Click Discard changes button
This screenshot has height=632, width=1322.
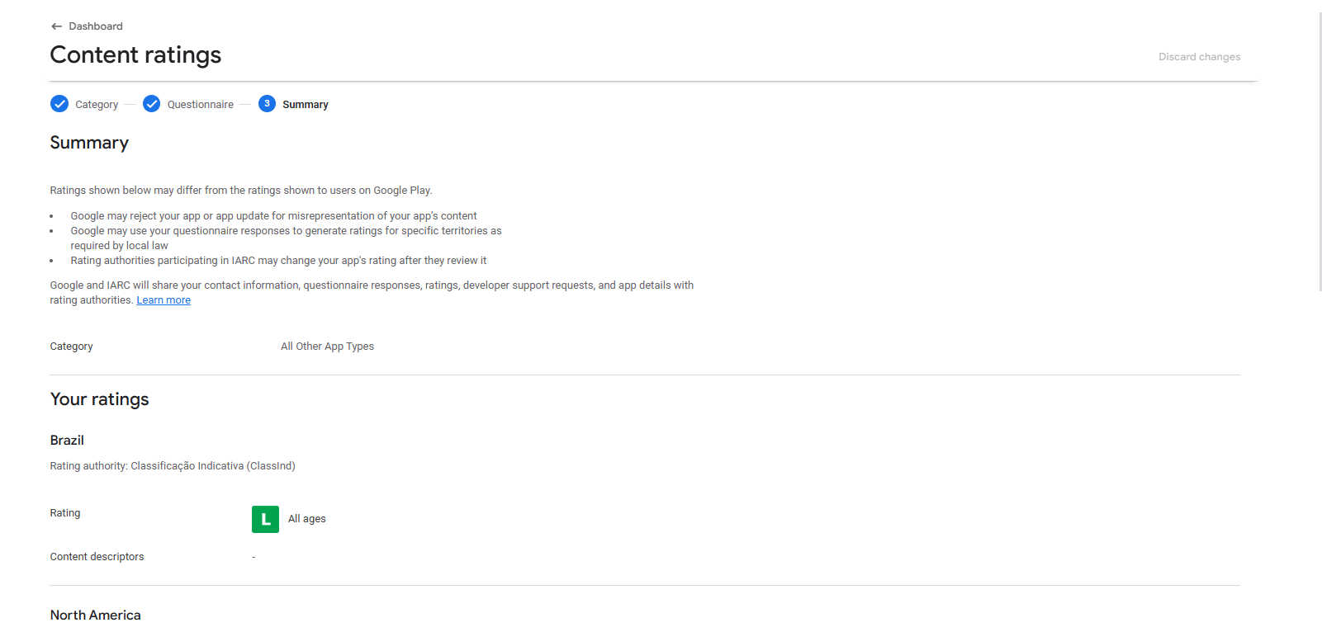click(1199, 57)
